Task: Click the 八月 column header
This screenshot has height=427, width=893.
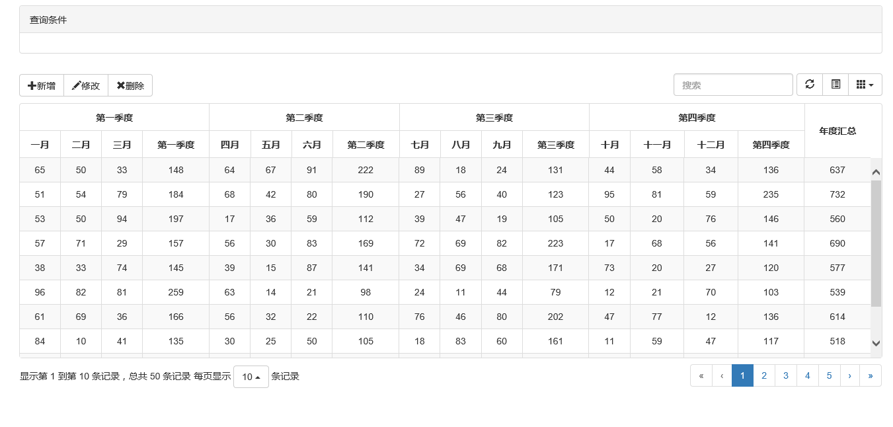Action: 461,145
